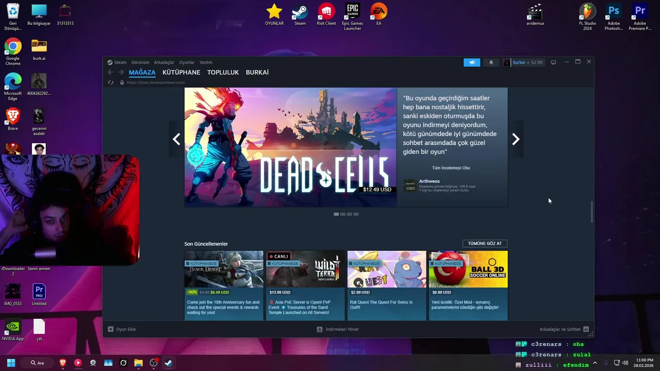Viewport: 660px width, 371px height.
Task: Click the taskbar Ara search box
Action: (x=37, y=363)
